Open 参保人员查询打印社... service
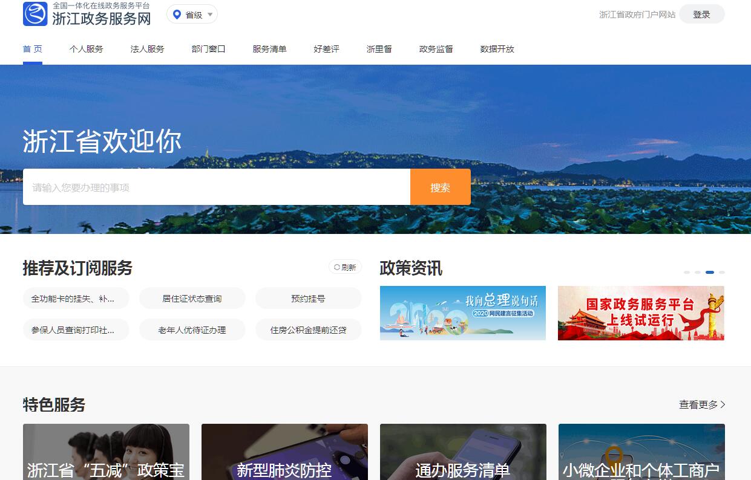This screenshot has width=751, height=480. point(76,330)
